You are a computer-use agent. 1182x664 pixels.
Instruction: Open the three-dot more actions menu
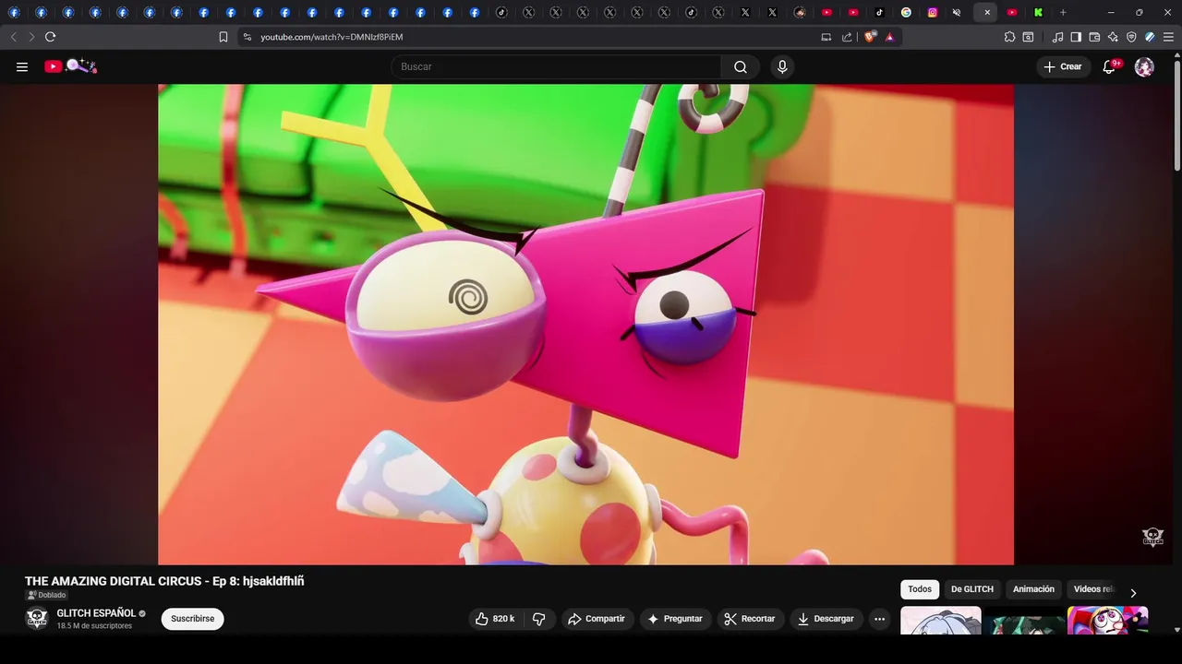coord(879,619)
